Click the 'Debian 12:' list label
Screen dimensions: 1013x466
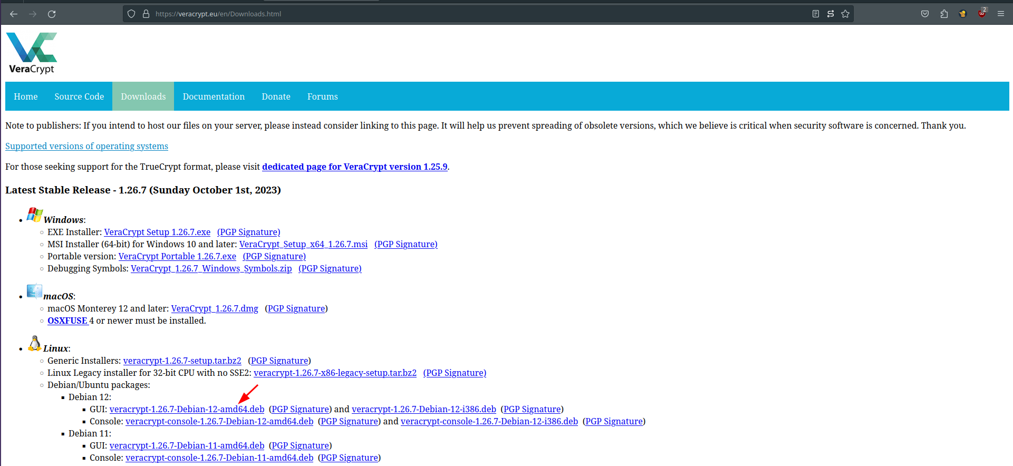coord(90,397)
